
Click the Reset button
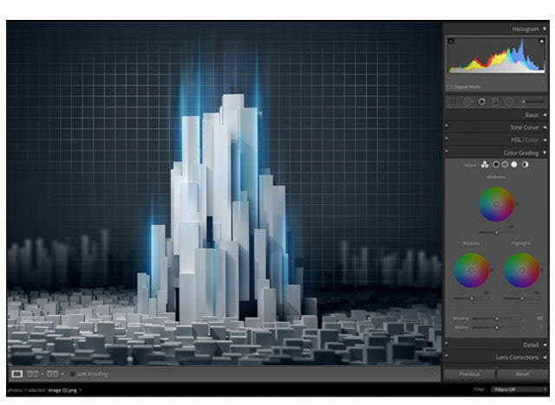click(x=522, y=374)
